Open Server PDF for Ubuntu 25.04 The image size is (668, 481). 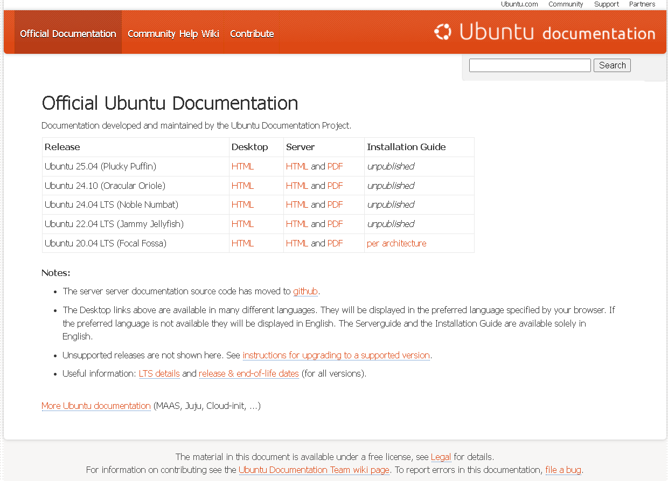click(x=335, y=166)
